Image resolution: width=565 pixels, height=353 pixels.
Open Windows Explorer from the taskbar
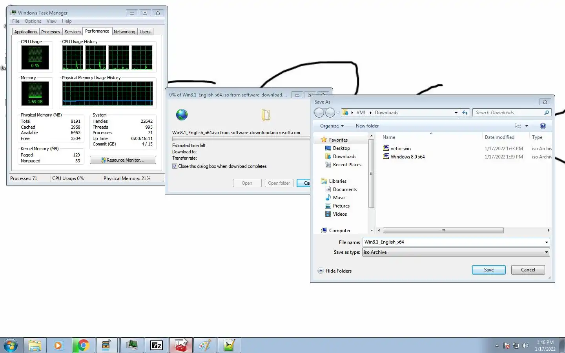pos(35,345)
